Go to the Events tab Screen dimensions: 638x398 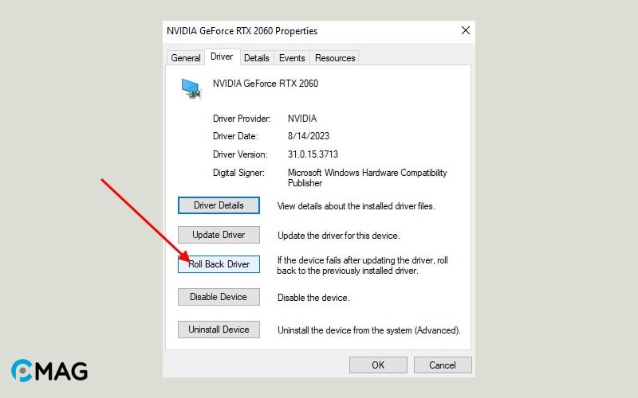292,58
